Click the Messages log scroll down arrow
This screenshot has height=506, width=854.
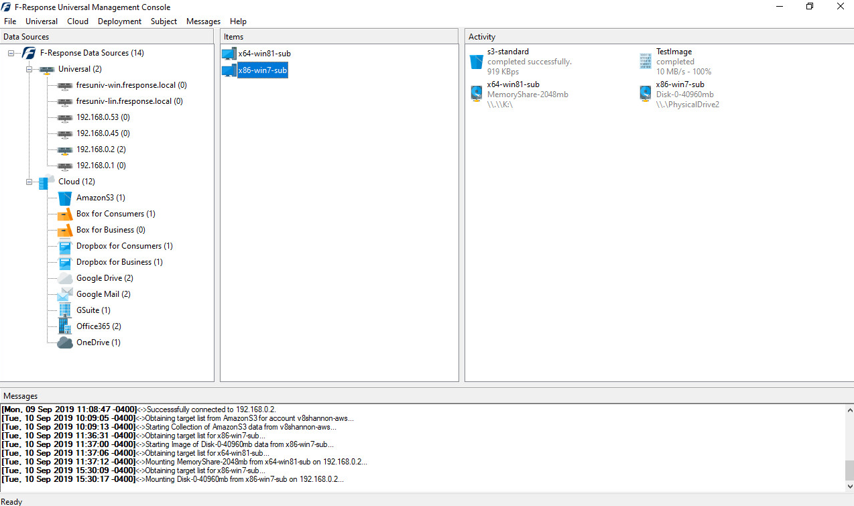point(849,487)
